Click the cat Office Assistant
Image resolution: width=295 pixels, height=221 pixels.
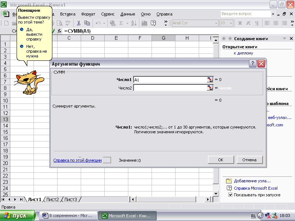(29, 82)
